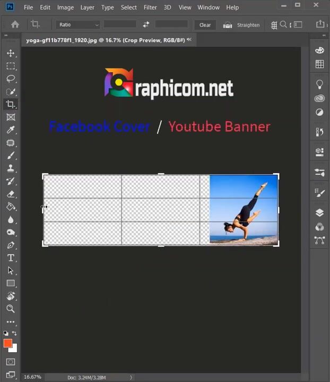Open the Edit menu
330x382 pixels.
(45, 7)
